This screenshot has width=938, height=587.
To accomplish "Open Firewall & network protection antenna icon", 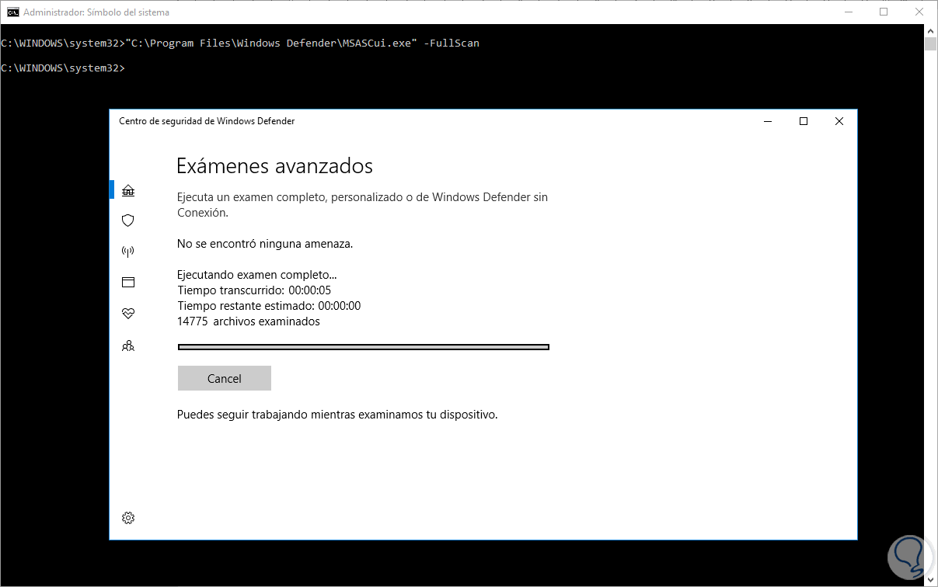I will [128, 252].
